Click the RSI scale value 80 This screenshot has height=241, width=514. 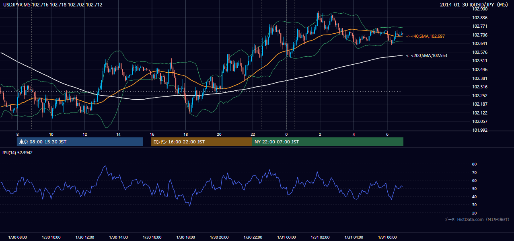[475, 164]
